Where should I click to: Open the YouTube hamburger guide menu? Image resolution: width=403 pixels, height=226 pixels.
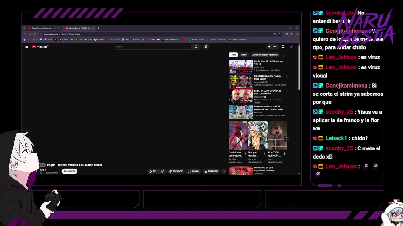(26, 47)
